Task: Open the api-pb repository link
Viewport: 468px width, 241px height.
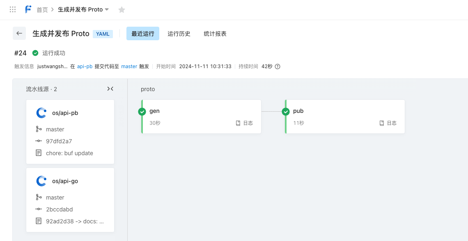Action: [x=85, y=67]
